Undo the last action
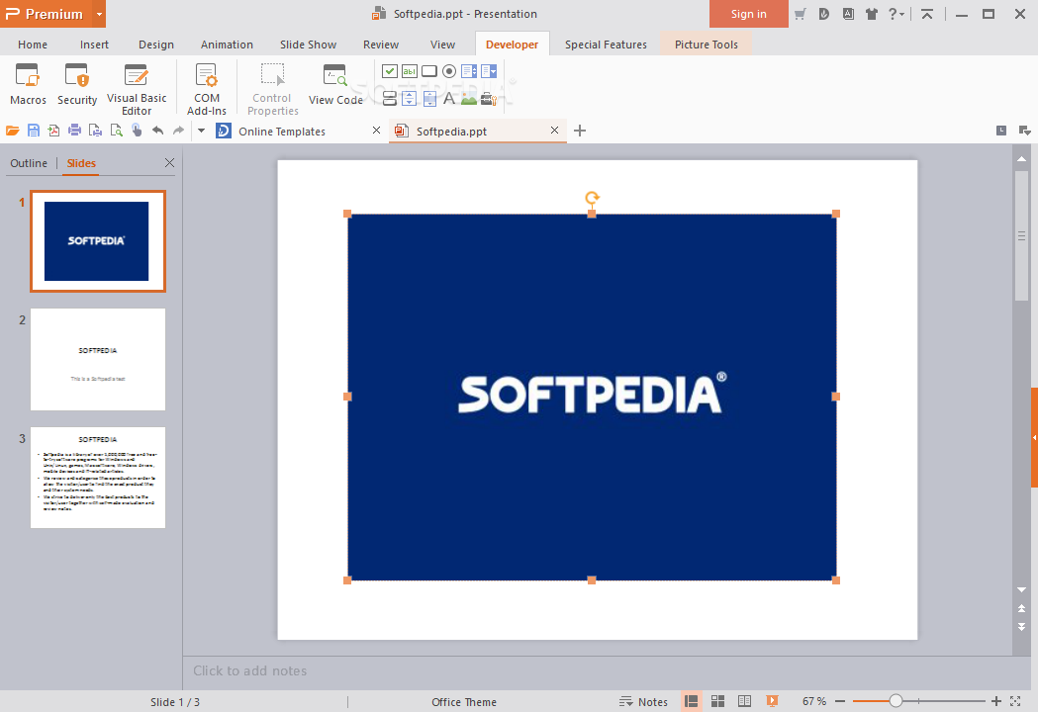 pyautogui.click(x=157, y=131)
